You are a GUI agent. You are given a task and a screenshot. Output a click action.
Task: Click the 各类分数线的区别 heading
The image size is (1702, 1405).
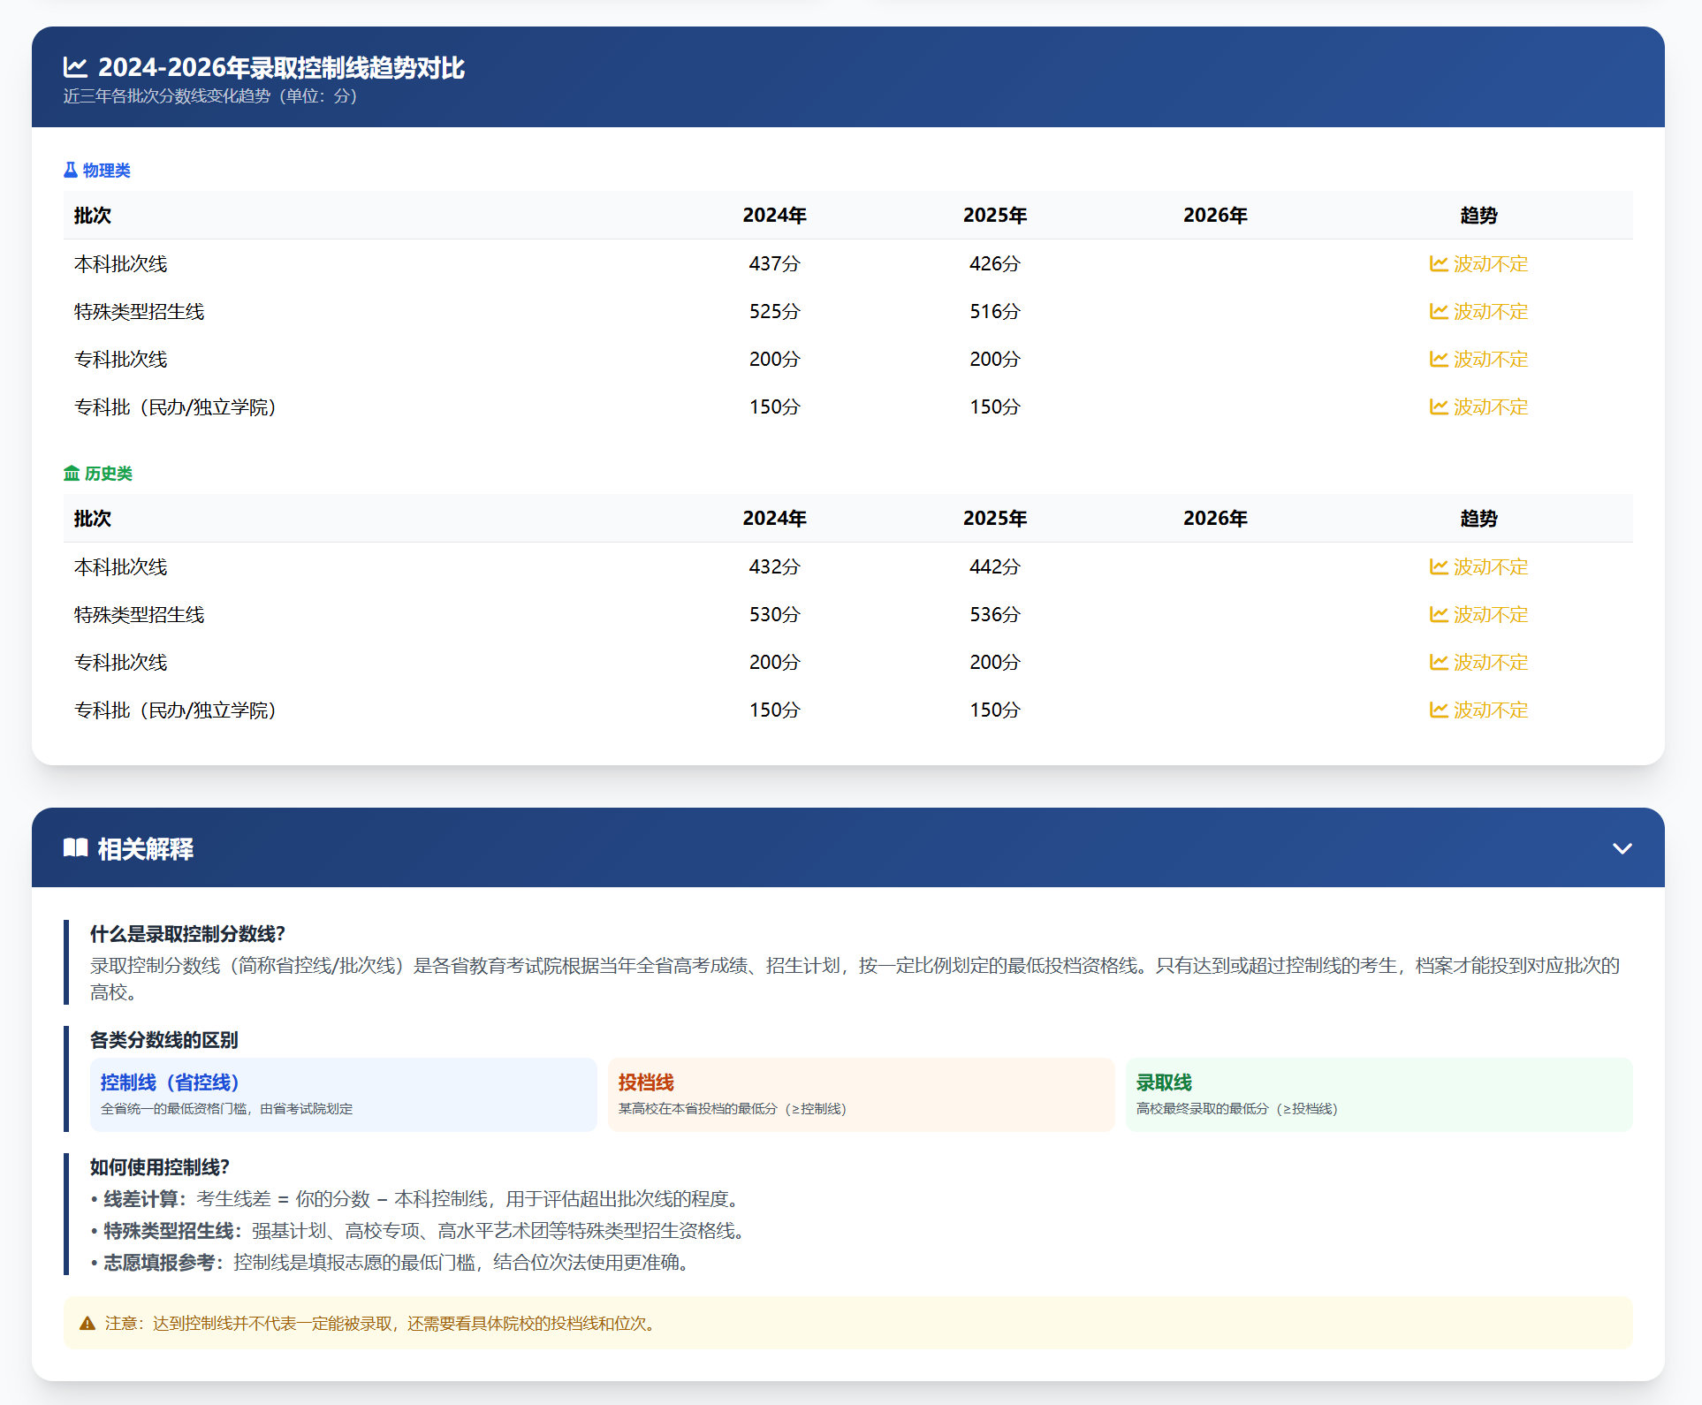pyautogui.click(x=164, y=1040)
